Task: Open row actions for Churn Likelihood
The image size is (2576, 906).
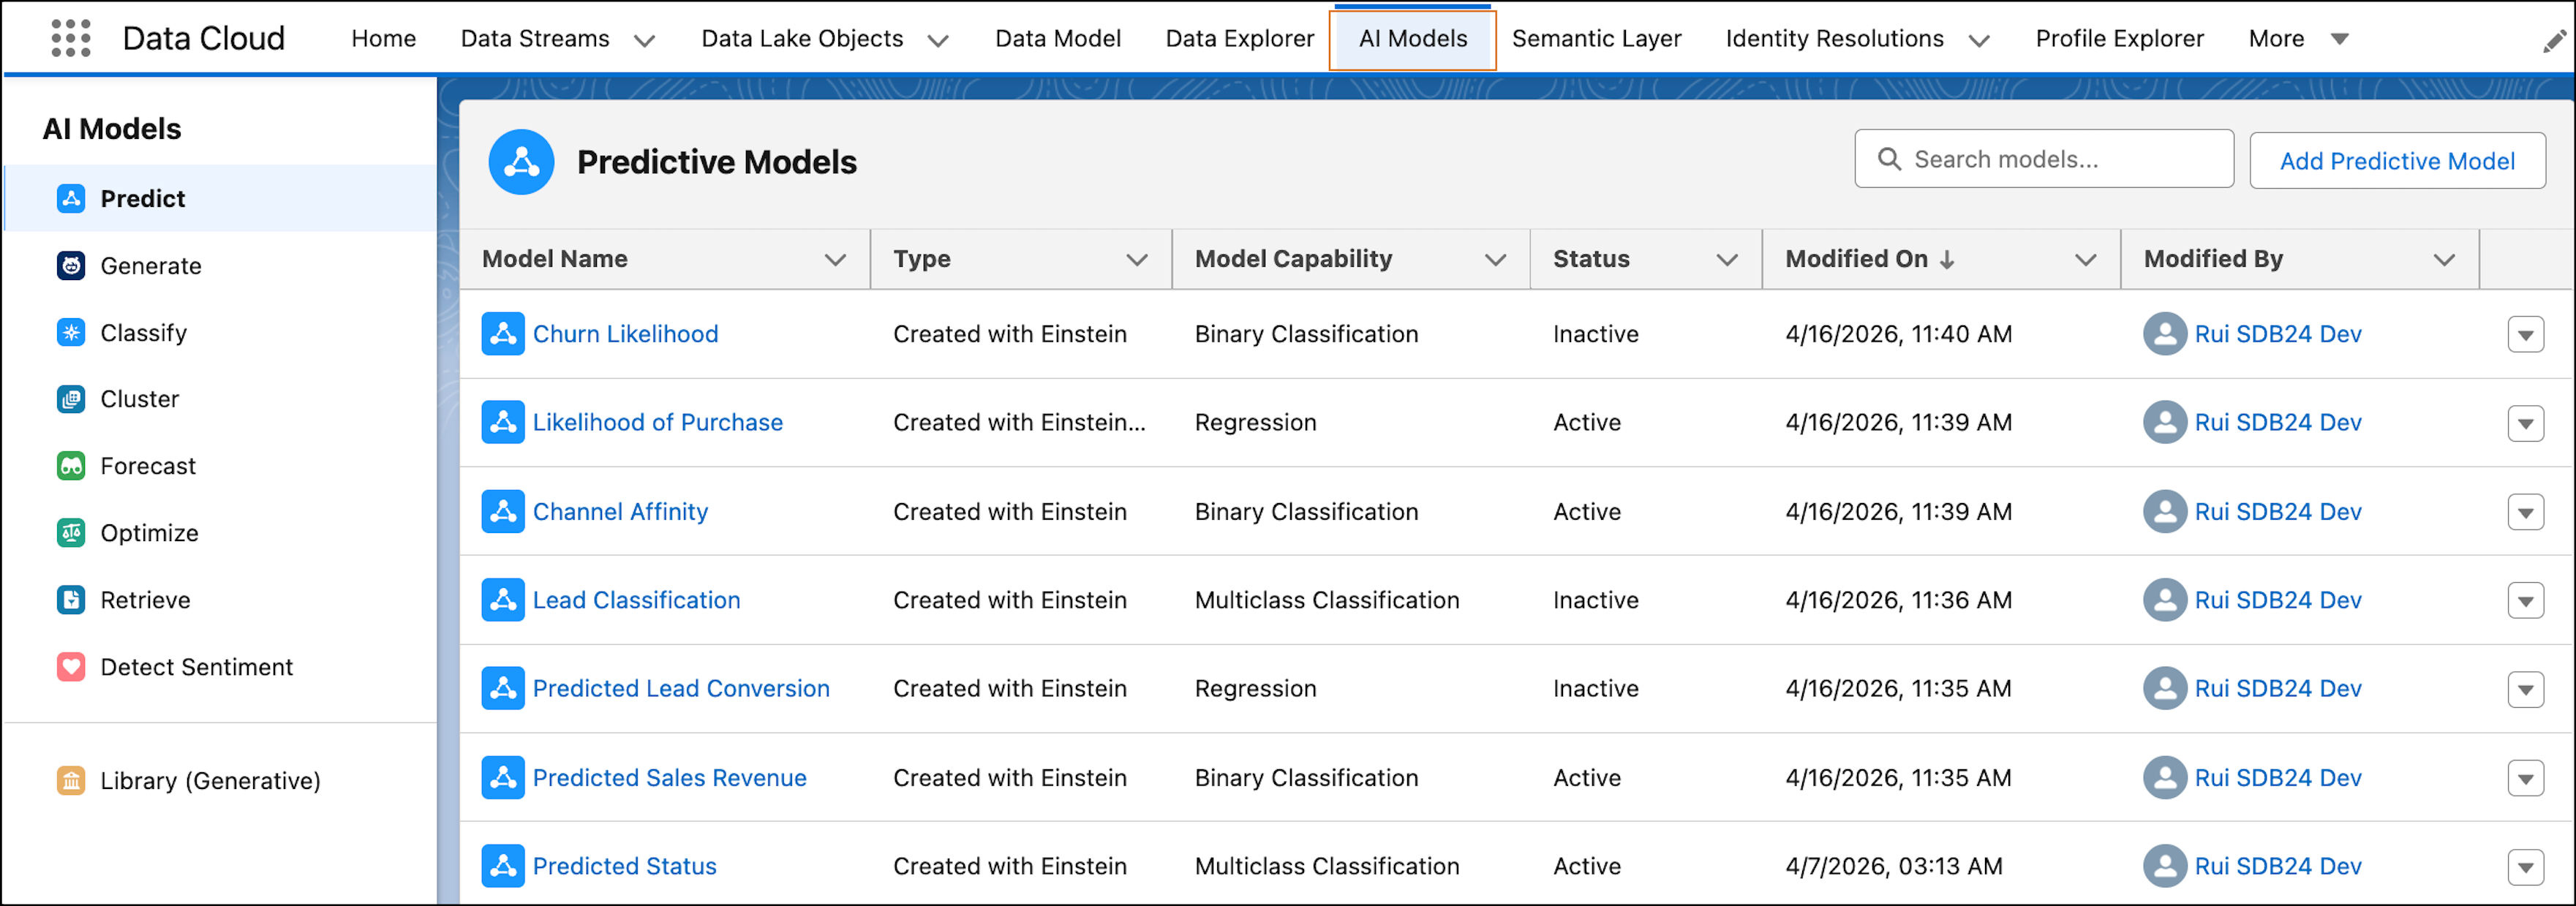Action: pos(2526,335)
